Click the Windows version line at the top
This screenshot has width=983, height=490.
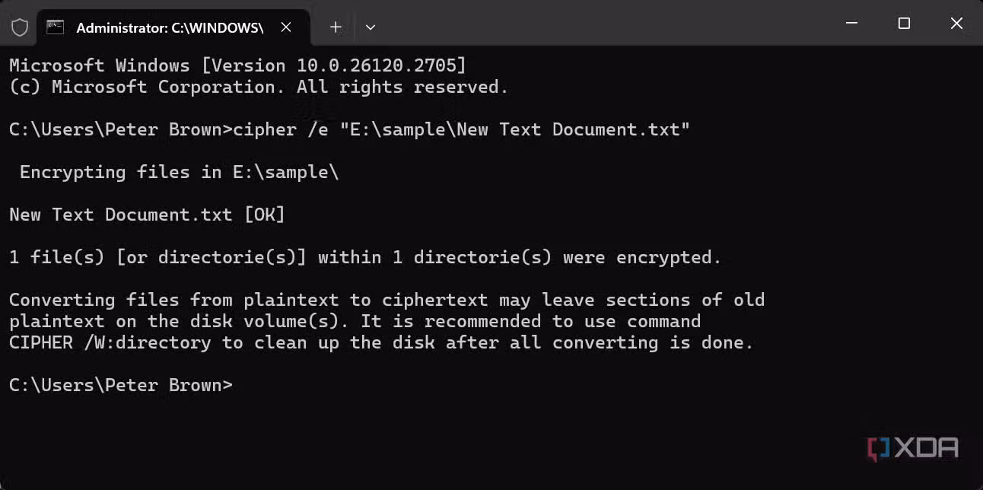[236, 65]
